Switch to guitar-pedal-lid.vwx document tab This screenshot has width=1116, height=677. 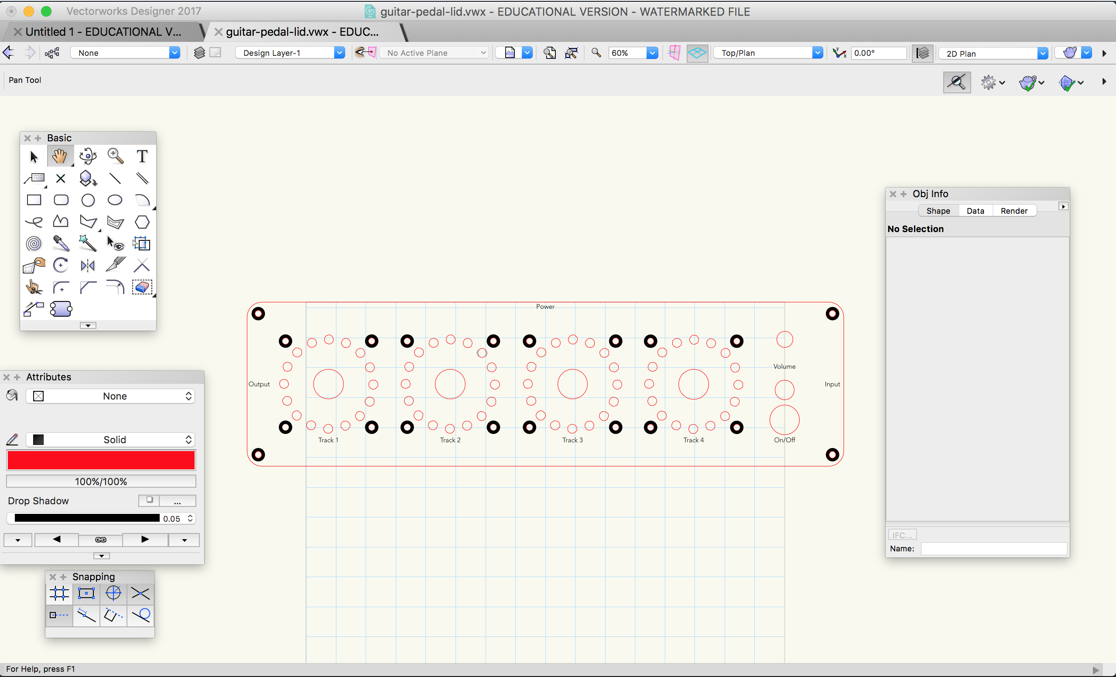pyautogui.click(x=302, y=32)
